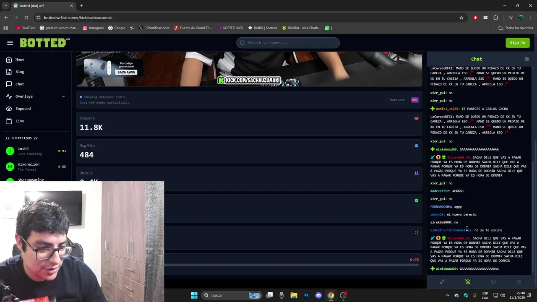
Task: Click the green check icon on stats card
Action: coord(416,200)
